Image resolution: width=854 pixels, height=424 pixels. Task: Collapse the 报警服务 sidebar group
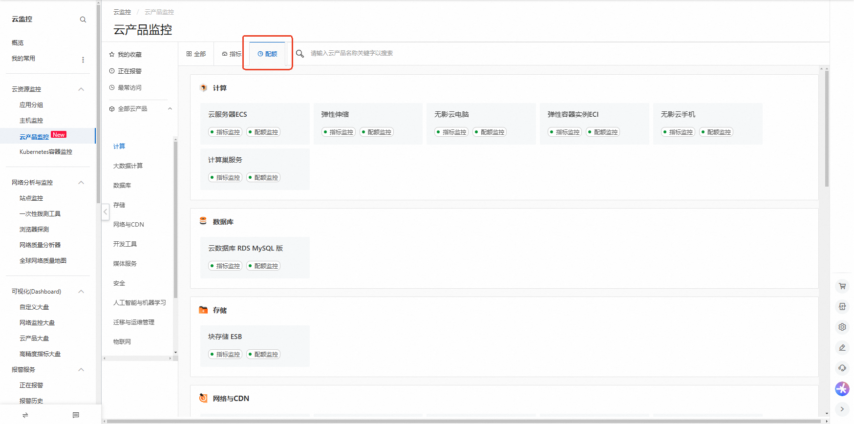click(x=81, y=369)
